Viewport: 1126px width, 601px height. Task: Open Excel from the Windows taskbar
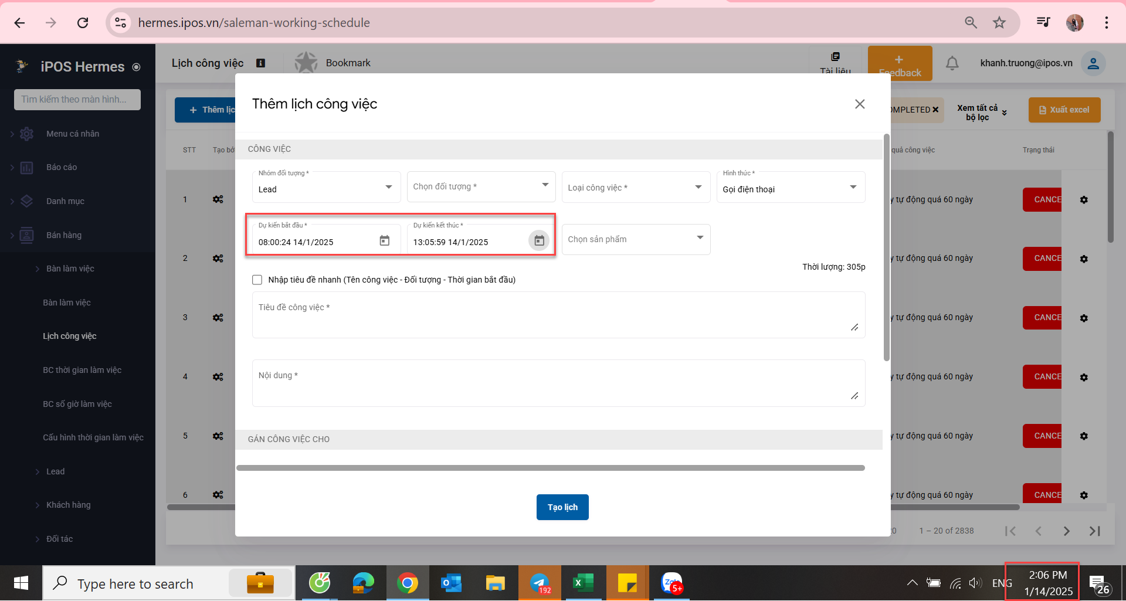583,583
